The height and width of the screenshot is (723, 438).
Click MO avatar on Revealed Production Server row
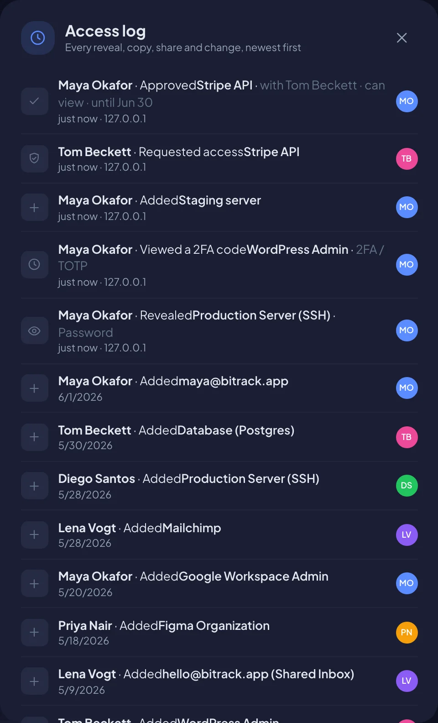(407, 330)
